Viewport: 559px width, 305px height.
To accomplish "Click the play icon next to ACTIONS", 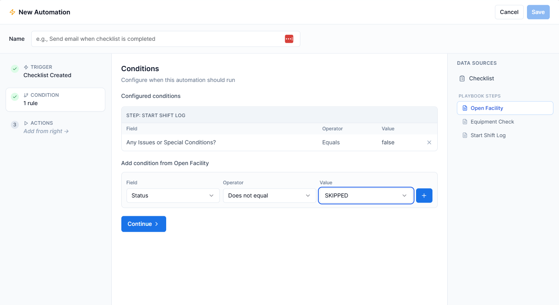I will [26, 123].
